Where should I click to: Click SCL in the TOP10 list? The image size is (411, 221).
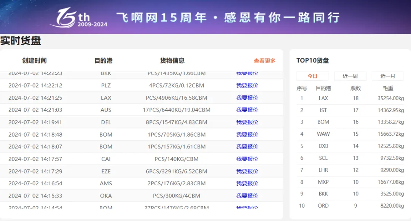point(323,158)
